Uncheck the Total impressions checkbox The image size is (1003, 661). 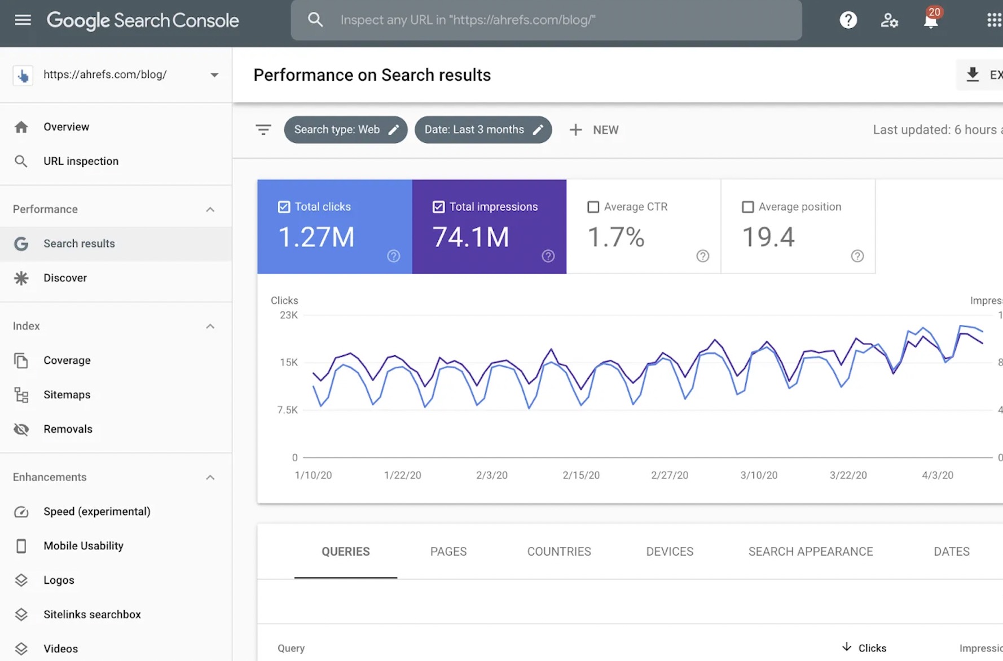(x=439, y=207)
